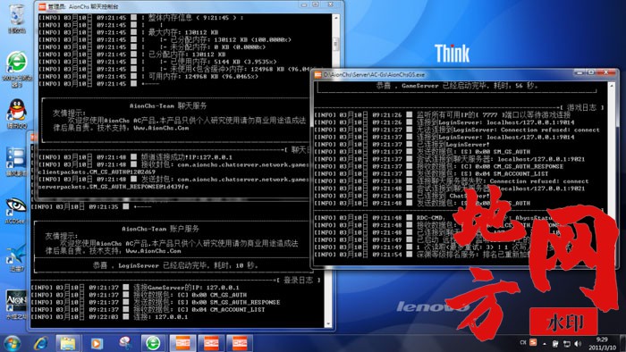This screenshot has width=626, height=352.
Task: Open the Xunlei bird desktop icon
Action: click(x=16, y=257)
